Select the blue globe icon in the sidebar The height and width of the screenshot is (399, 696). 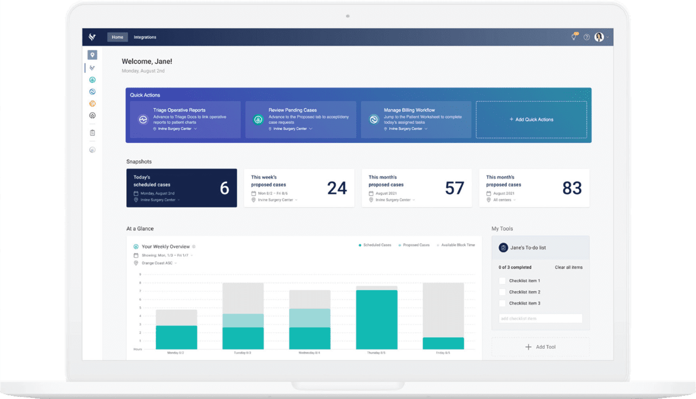(x=92, y=91)
